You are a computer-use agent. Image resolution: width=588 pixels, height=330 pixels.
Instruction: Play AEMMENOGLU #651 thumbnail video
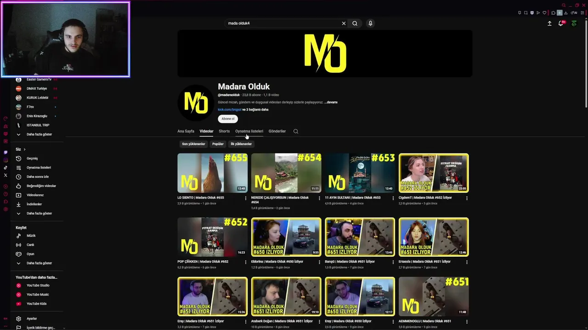pyautogui.click(x=434, y=297)
